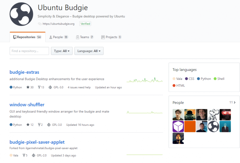Click Updated 16 hours ago text
Viewport: 240px width, 163px height.
(x=80, y=125)
